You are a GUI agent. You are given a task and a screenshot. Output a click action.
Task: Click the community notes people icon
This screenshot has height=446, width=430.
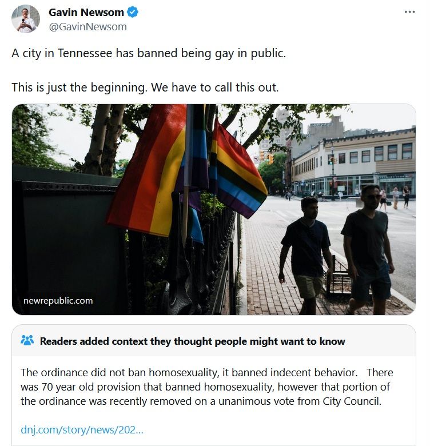click(27, 340)
